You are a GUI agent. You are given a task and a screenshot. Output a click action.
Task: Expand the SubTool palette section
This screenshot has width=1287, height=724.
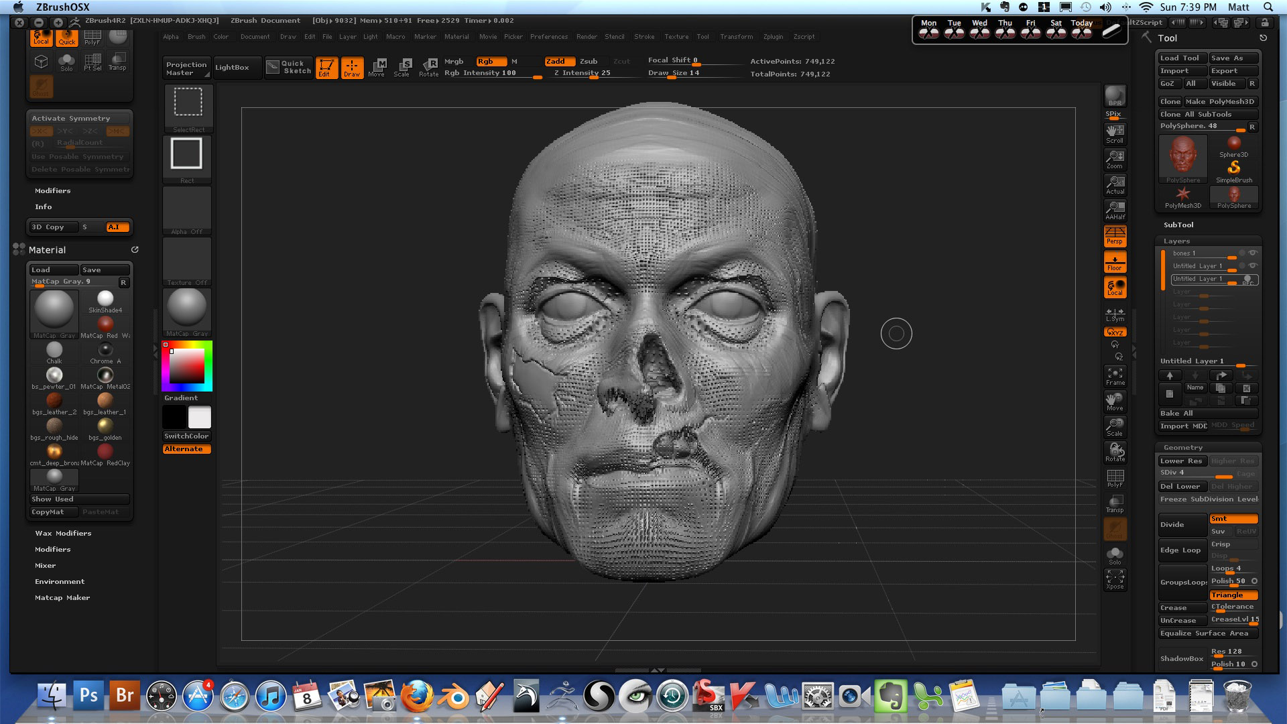[x=1178, y=225]
